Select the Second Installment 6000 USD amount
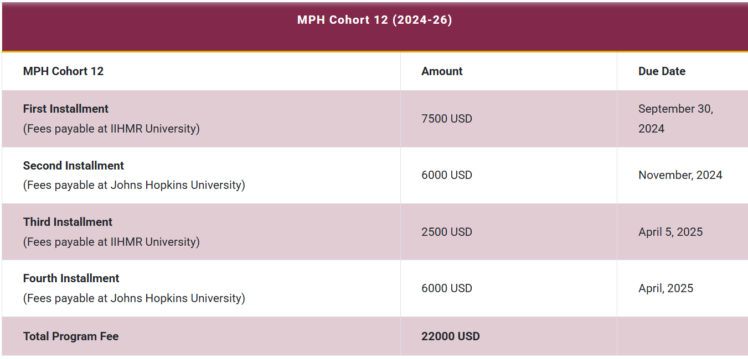Image resolution: width=748 pixels, height=359 pixels. [446, 175]
